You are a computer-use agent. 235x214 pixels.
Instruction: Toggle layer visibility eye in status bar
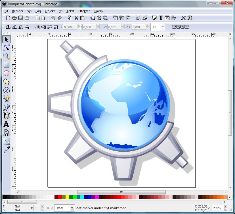point(48,208)
